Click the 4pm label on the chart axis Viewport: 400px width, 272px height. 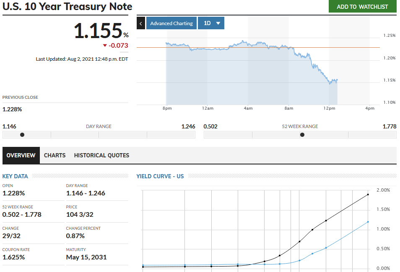coord(370,108)
